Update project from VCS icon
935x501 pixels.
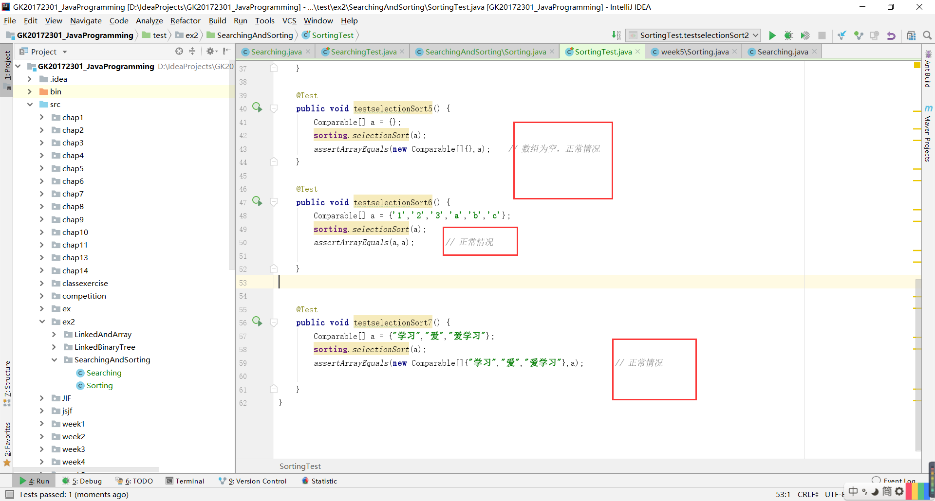841,36
